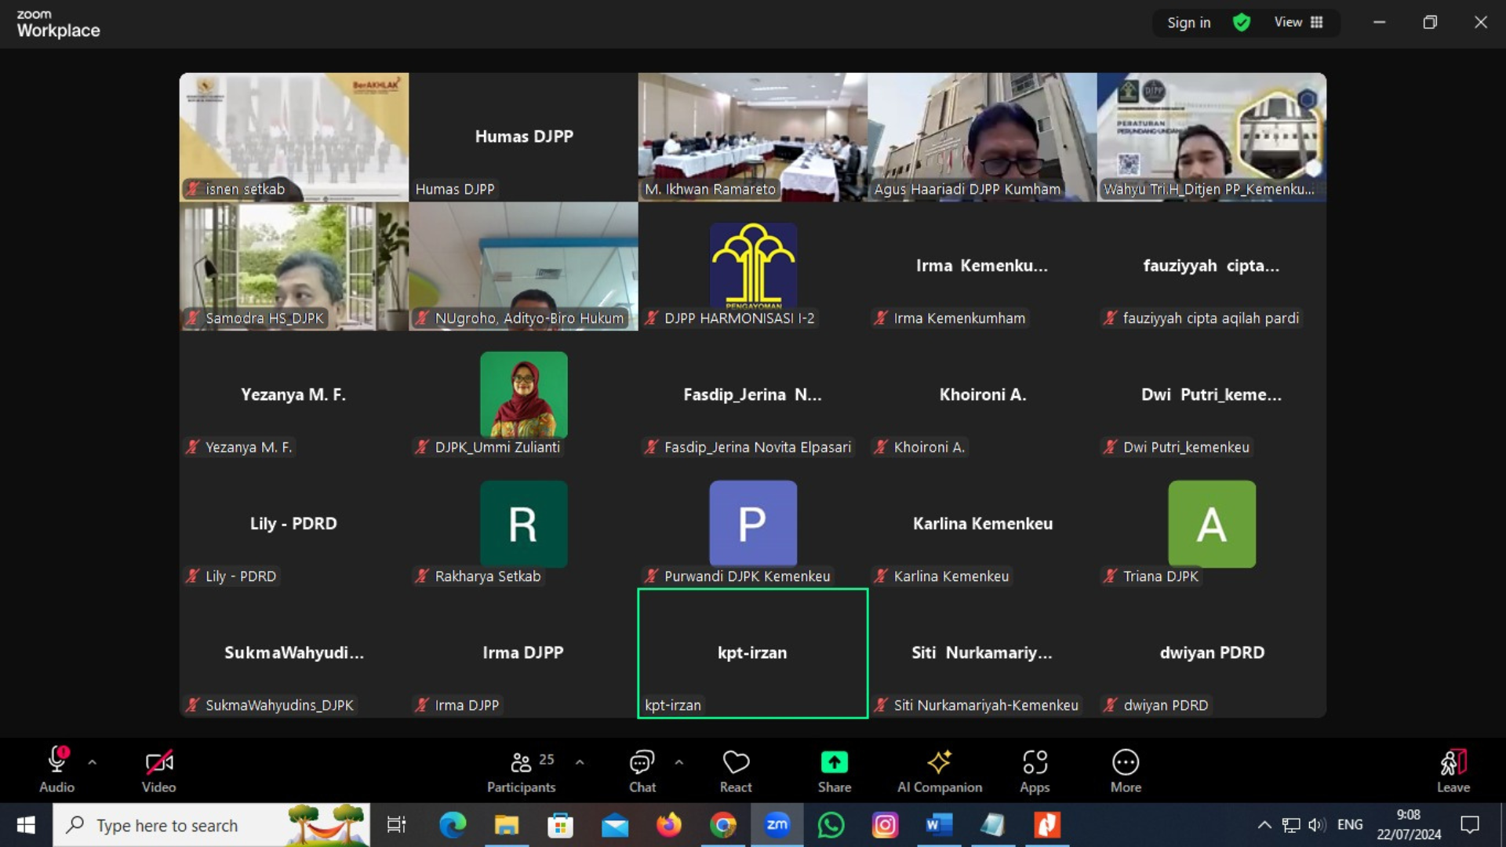
Task: Click the Yezanya M. F. name label
Action: coord(249,447)
